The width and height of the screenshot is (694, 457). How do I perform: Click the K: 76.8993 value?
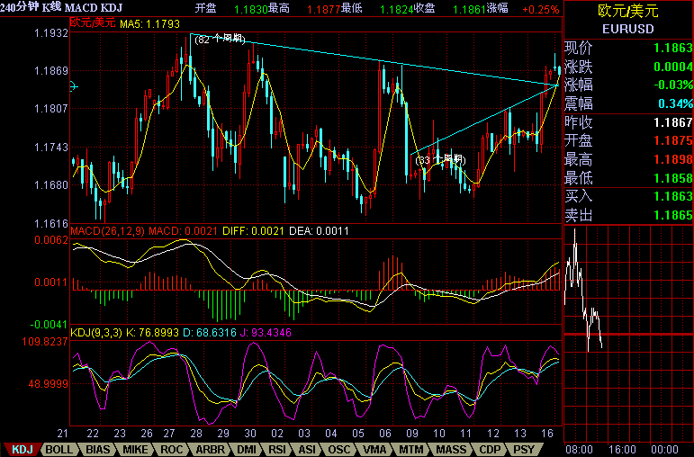(153, 332)
